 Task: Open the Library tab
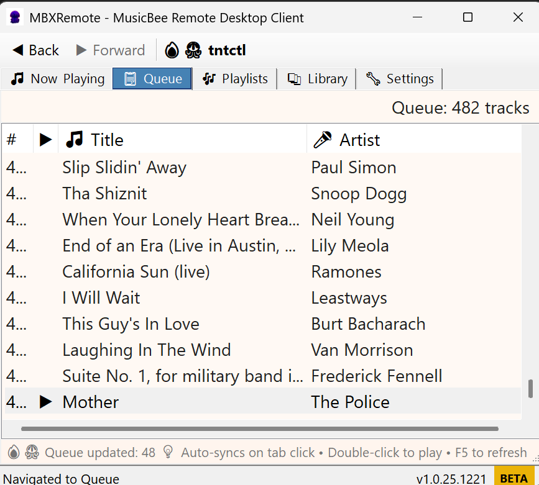click(317, 79)
